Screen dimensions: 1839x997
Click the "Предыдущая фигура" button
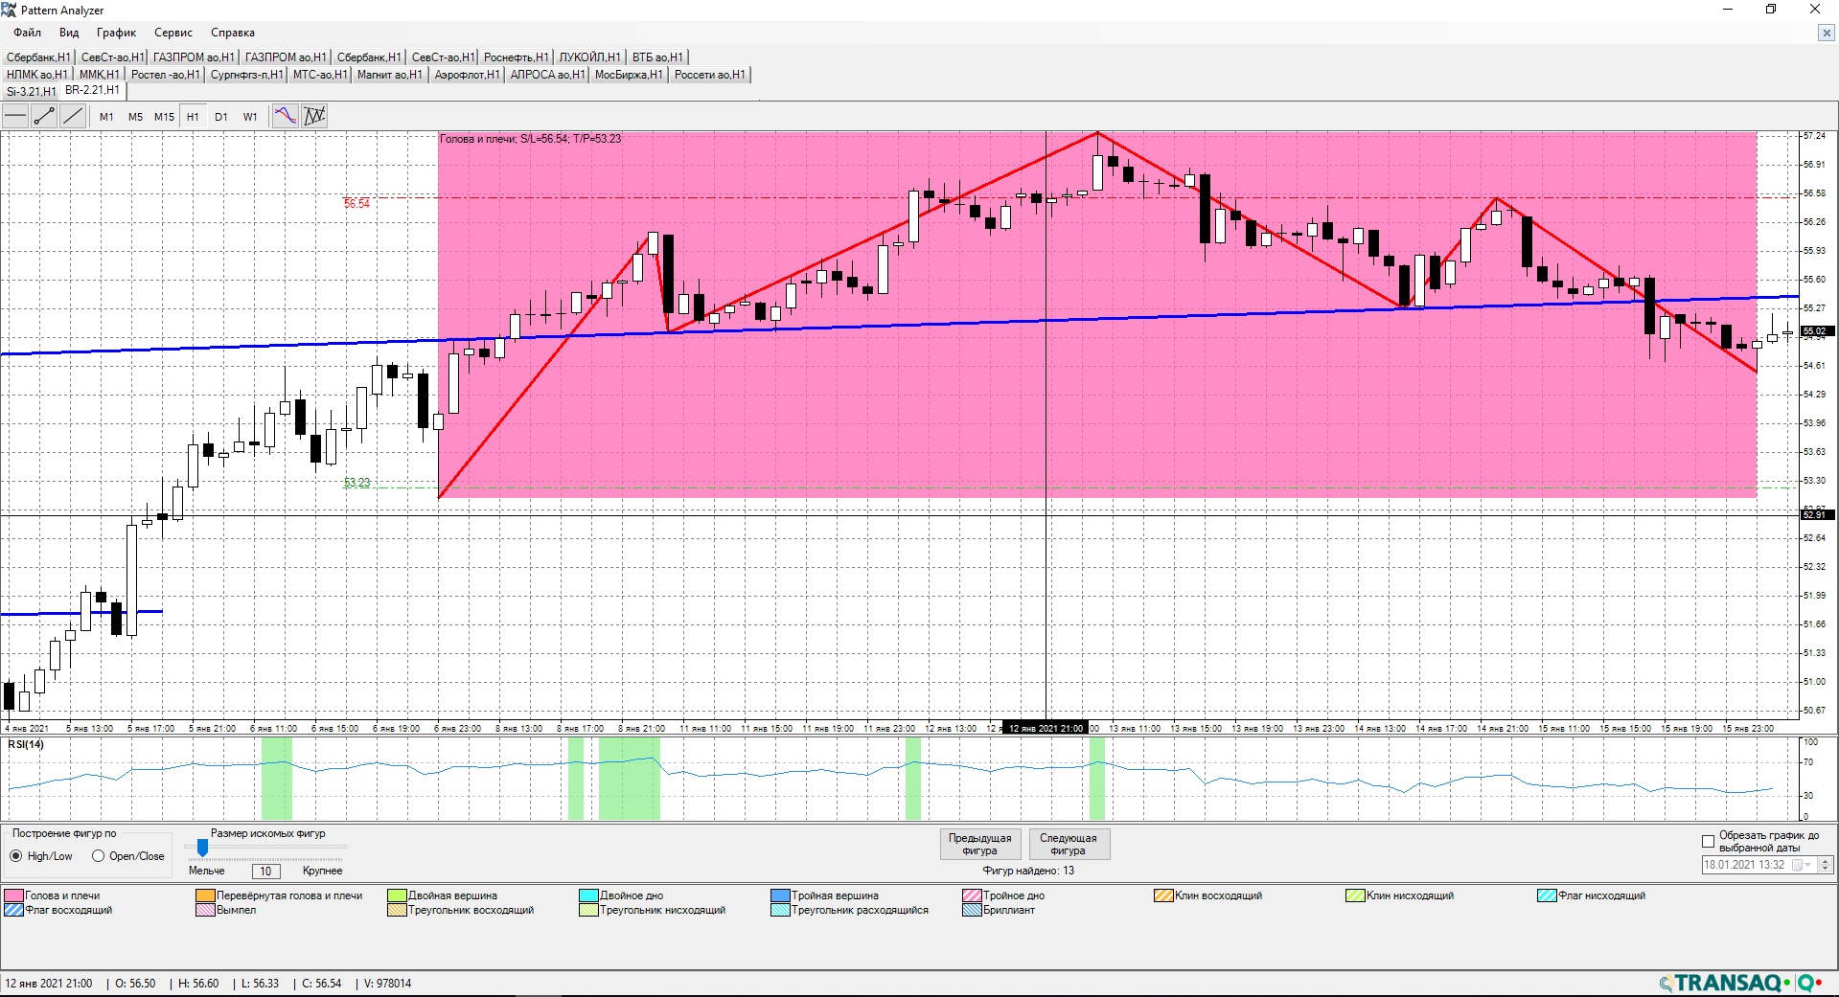click(979, 844)
